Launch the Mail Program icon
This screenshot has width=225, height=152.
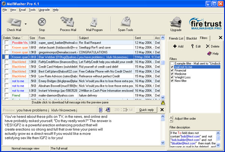94,22
